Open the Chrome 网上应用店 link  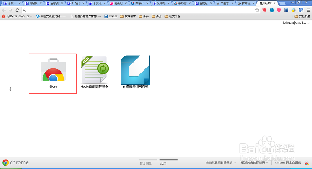click(x=288, y=162)
